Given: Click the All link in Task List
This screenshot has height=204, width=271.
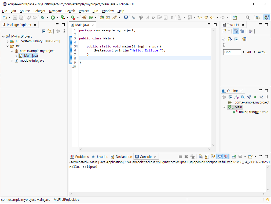Looking at the screenshot, I should coord(249,52).
